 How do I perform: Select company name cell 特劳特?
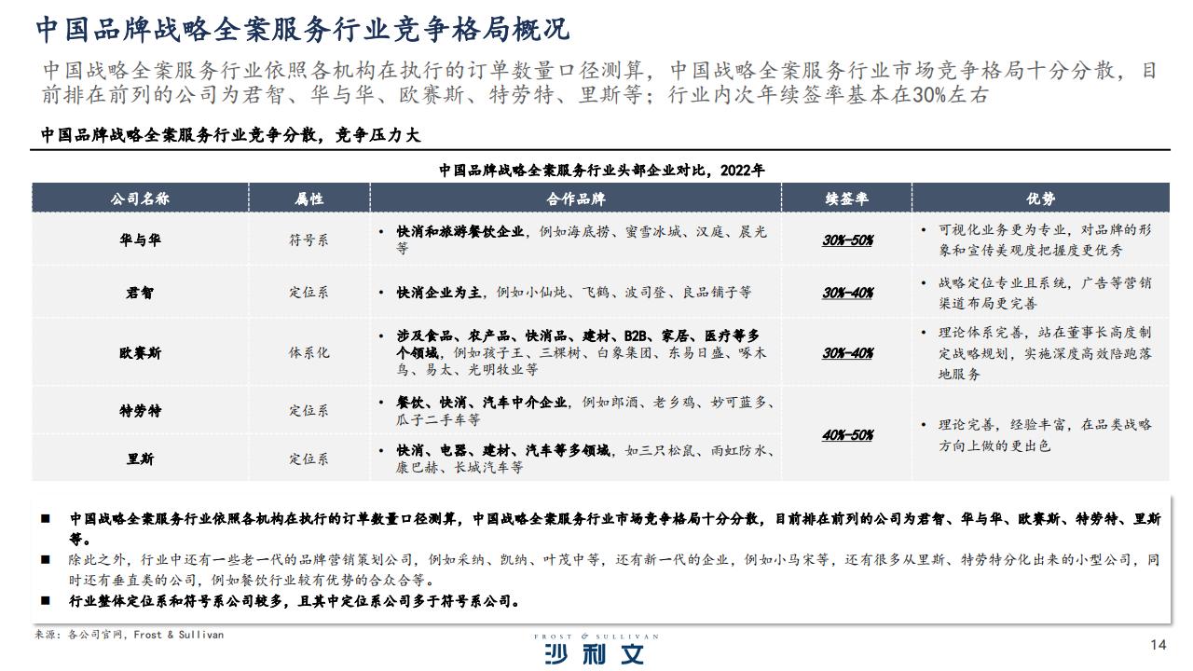[x=140, y=411]
